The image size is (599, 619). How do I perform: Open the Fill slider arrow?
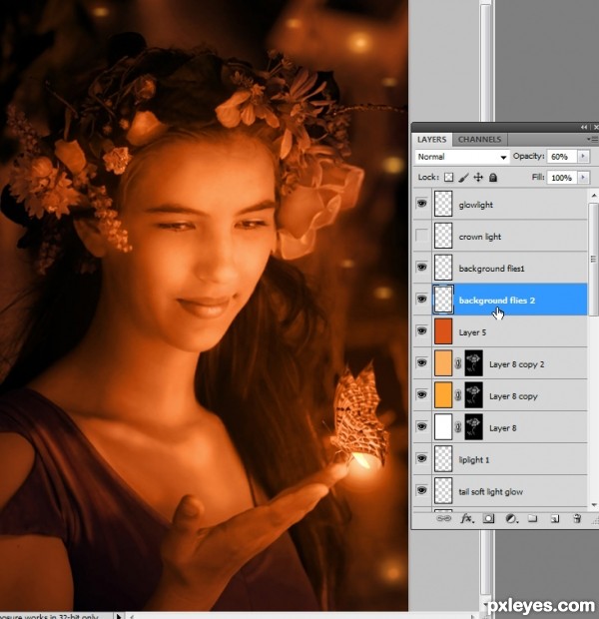[x=583, y=178]
